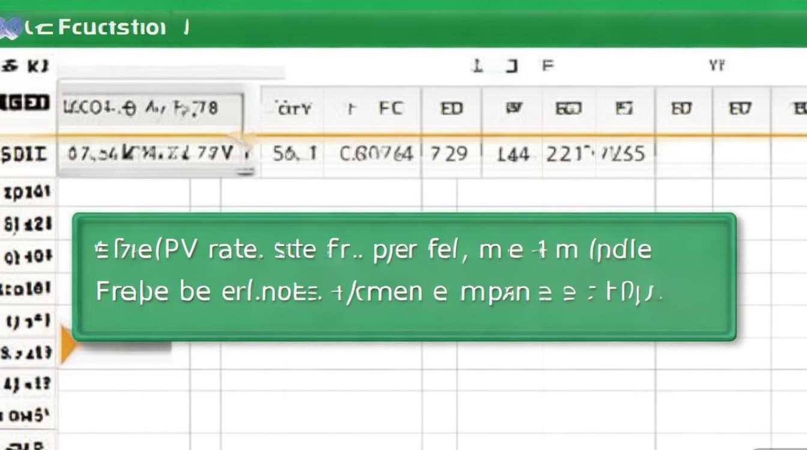Click the F formatting icon in the toolbar
This screenshot has height=450, width=807.
point(547,67)
